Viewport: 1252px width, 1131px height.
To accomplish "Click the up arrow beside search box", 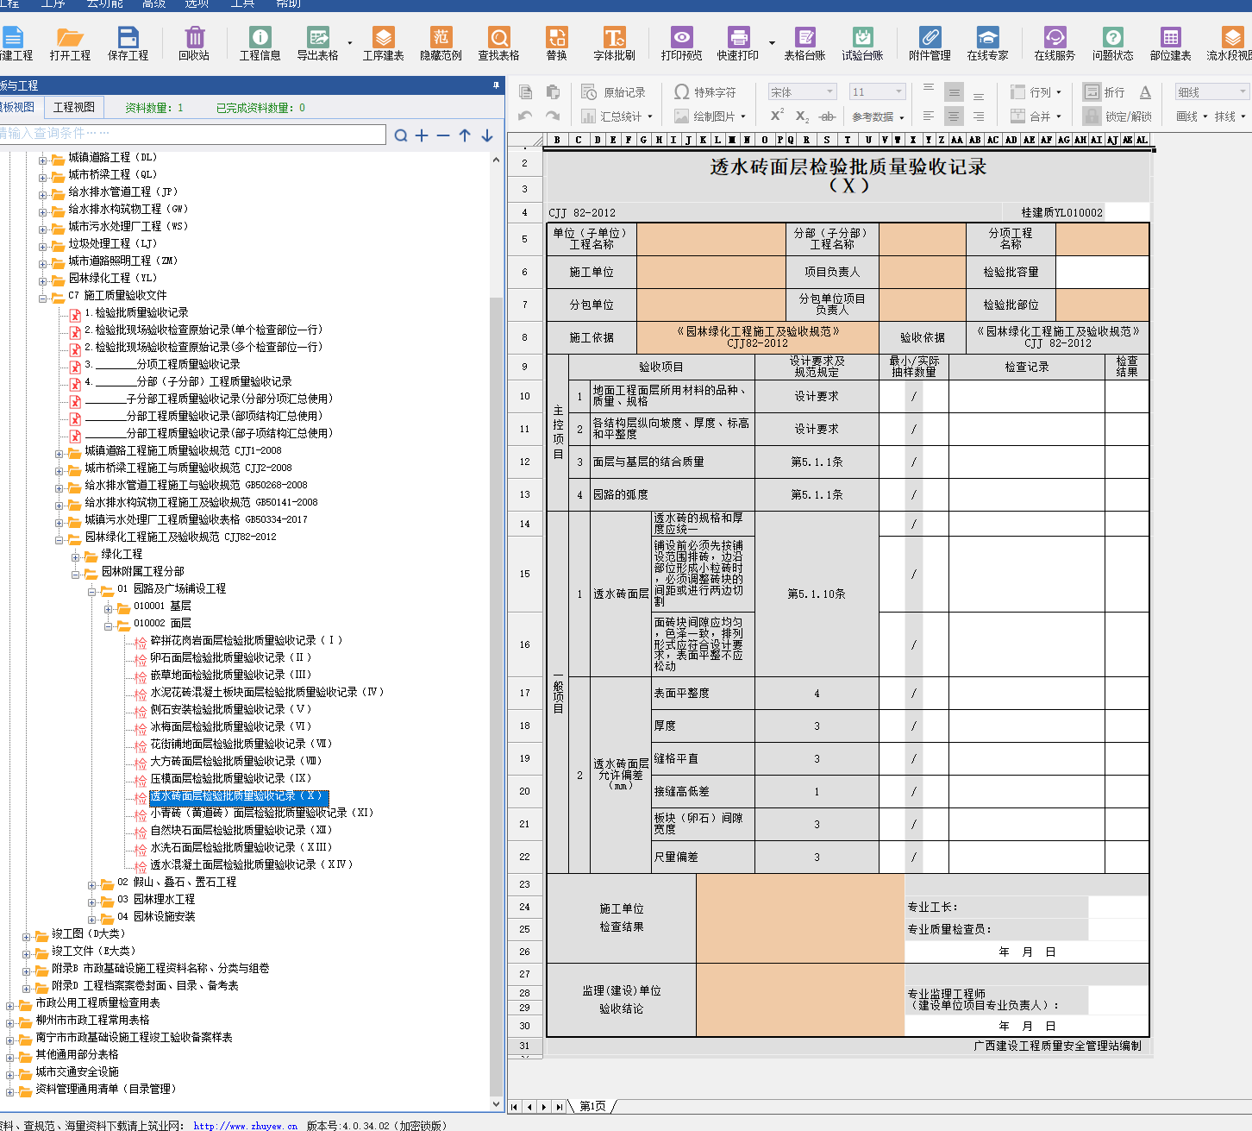I will (x=465, y=135).
